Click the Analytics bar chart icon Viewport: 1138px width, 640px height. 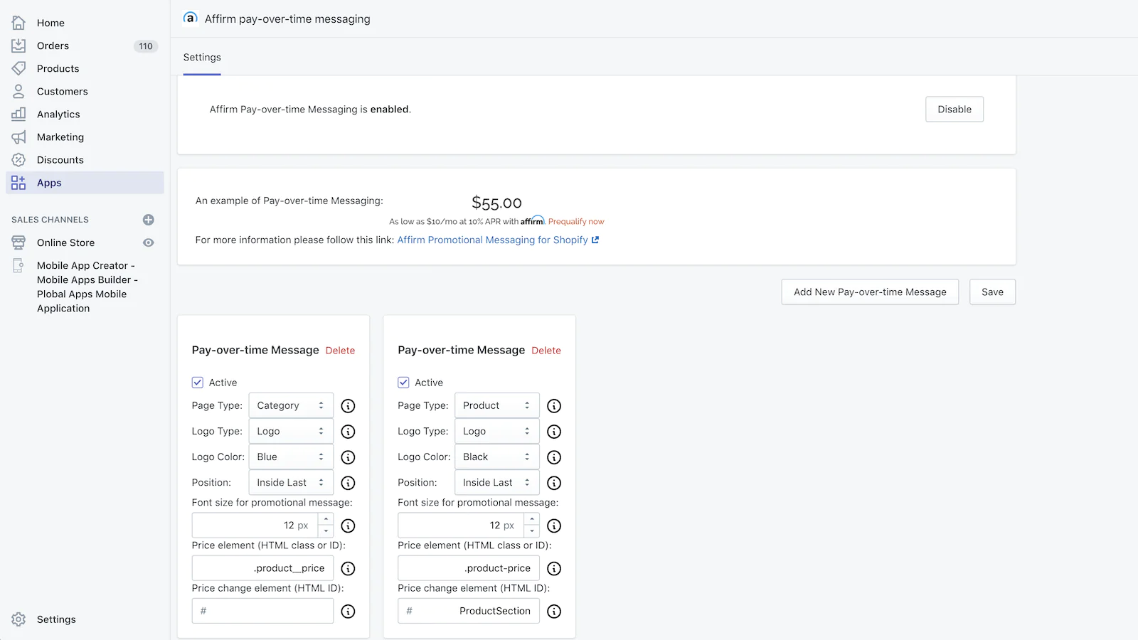(x=18, y=114)
